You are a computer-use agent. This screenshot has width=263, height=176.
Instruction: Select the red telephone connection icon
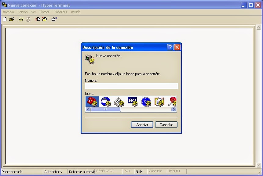(92, 102)
